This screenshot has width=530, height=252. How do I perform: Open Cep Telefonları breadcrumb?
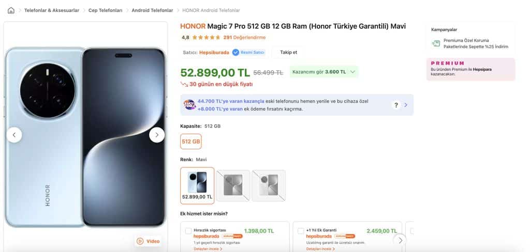coord(105,10)
